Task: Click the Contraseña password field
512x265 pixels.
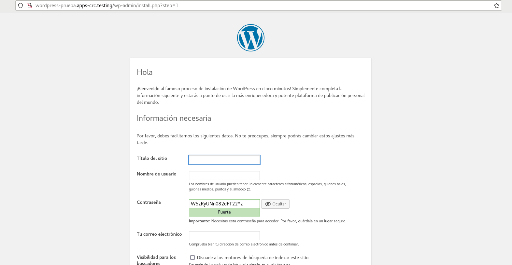Action: (224, 204)
